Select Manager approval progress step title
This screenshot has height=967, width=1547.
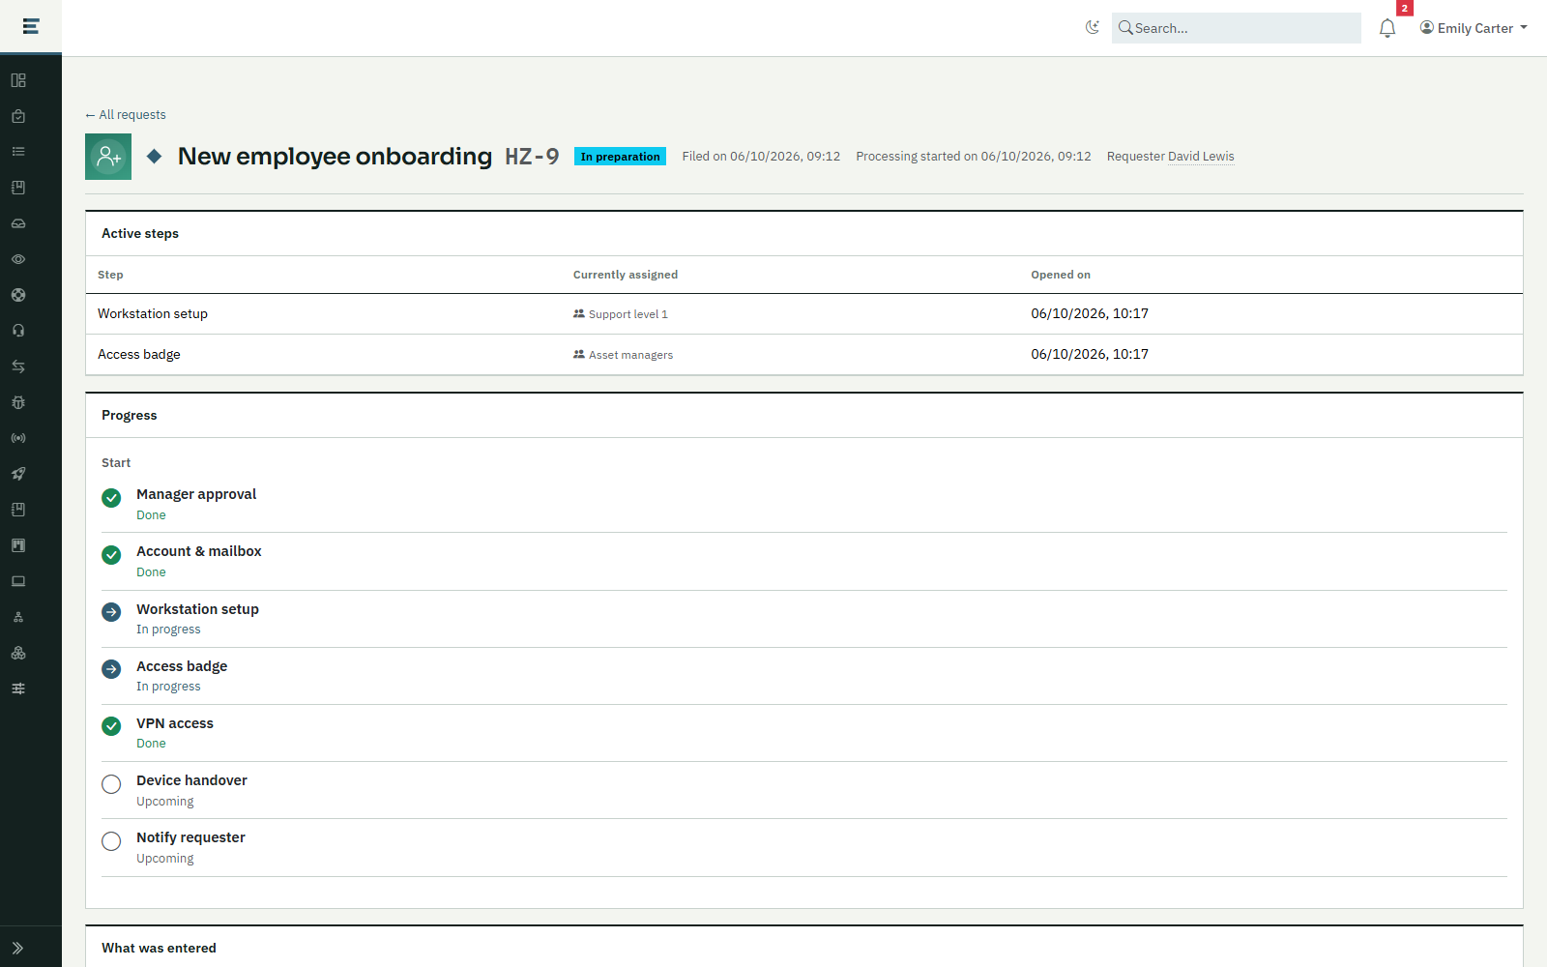(196, 494)
